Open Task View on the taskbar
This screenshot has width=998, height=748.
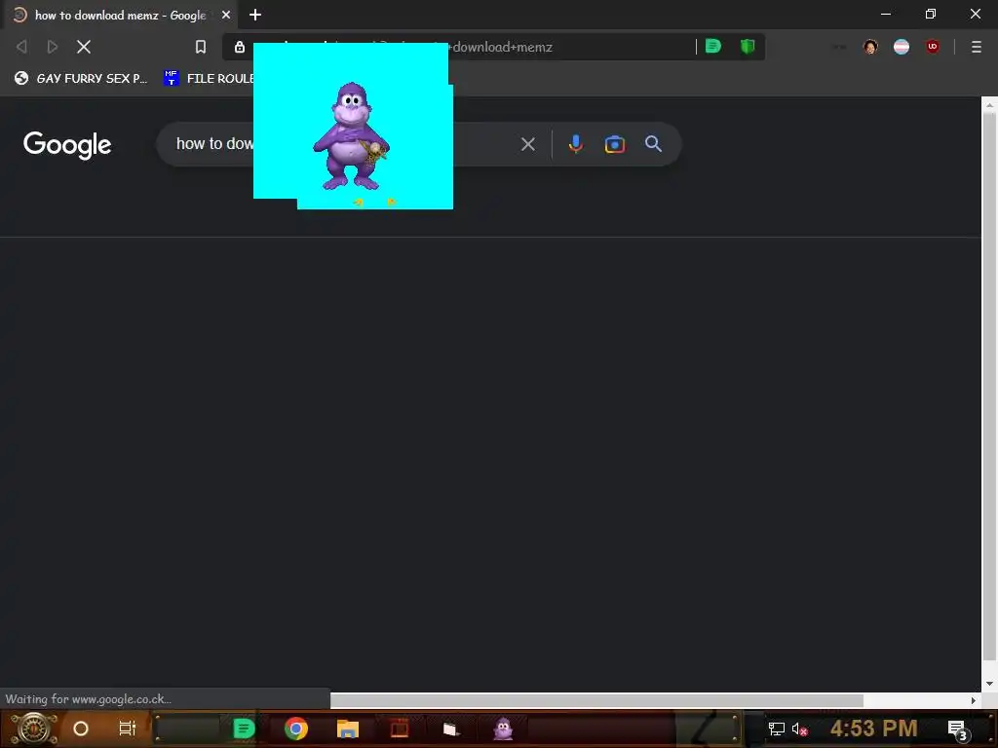point(128,729)
